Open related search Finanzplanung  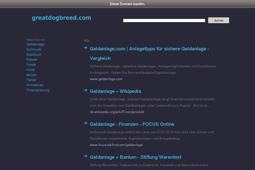[38, 90]
